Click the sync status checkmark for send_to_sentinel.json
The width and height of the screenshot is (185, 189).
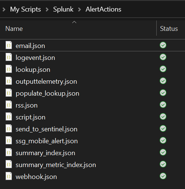point(163,128)
